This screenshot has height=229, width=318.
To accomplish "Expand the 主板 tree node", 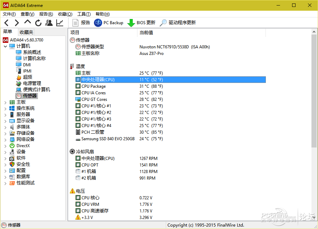I will 5,103.
